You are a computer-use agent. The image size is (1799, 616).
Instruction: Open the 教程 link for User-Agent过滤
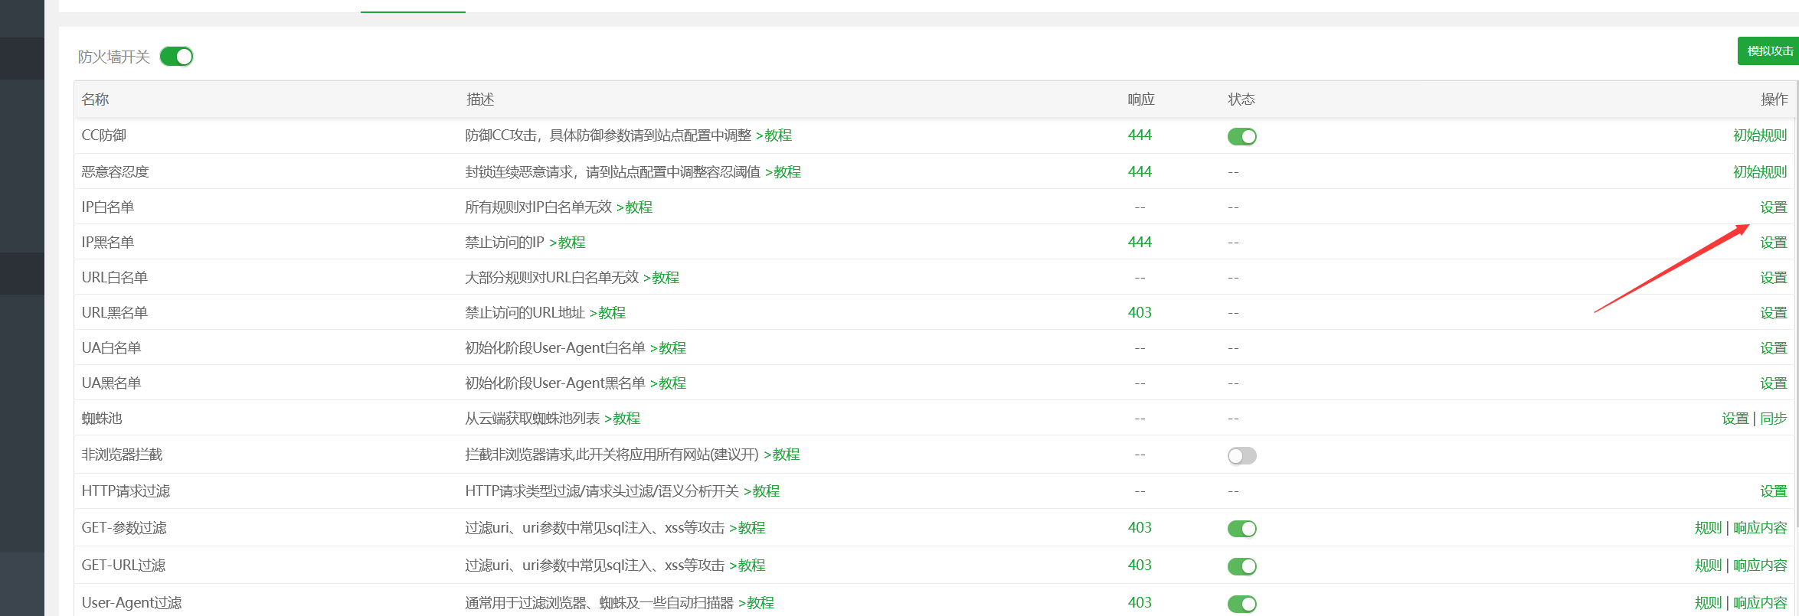(757, 603)
